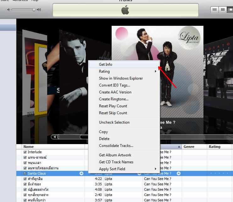Switch to list view icon
Screen dimensions: 233x202
tap(214, 10)
